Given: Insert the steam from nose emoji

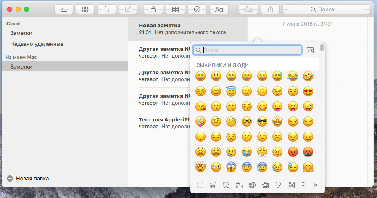Looking at the screenshot, I should click(262, 152).
